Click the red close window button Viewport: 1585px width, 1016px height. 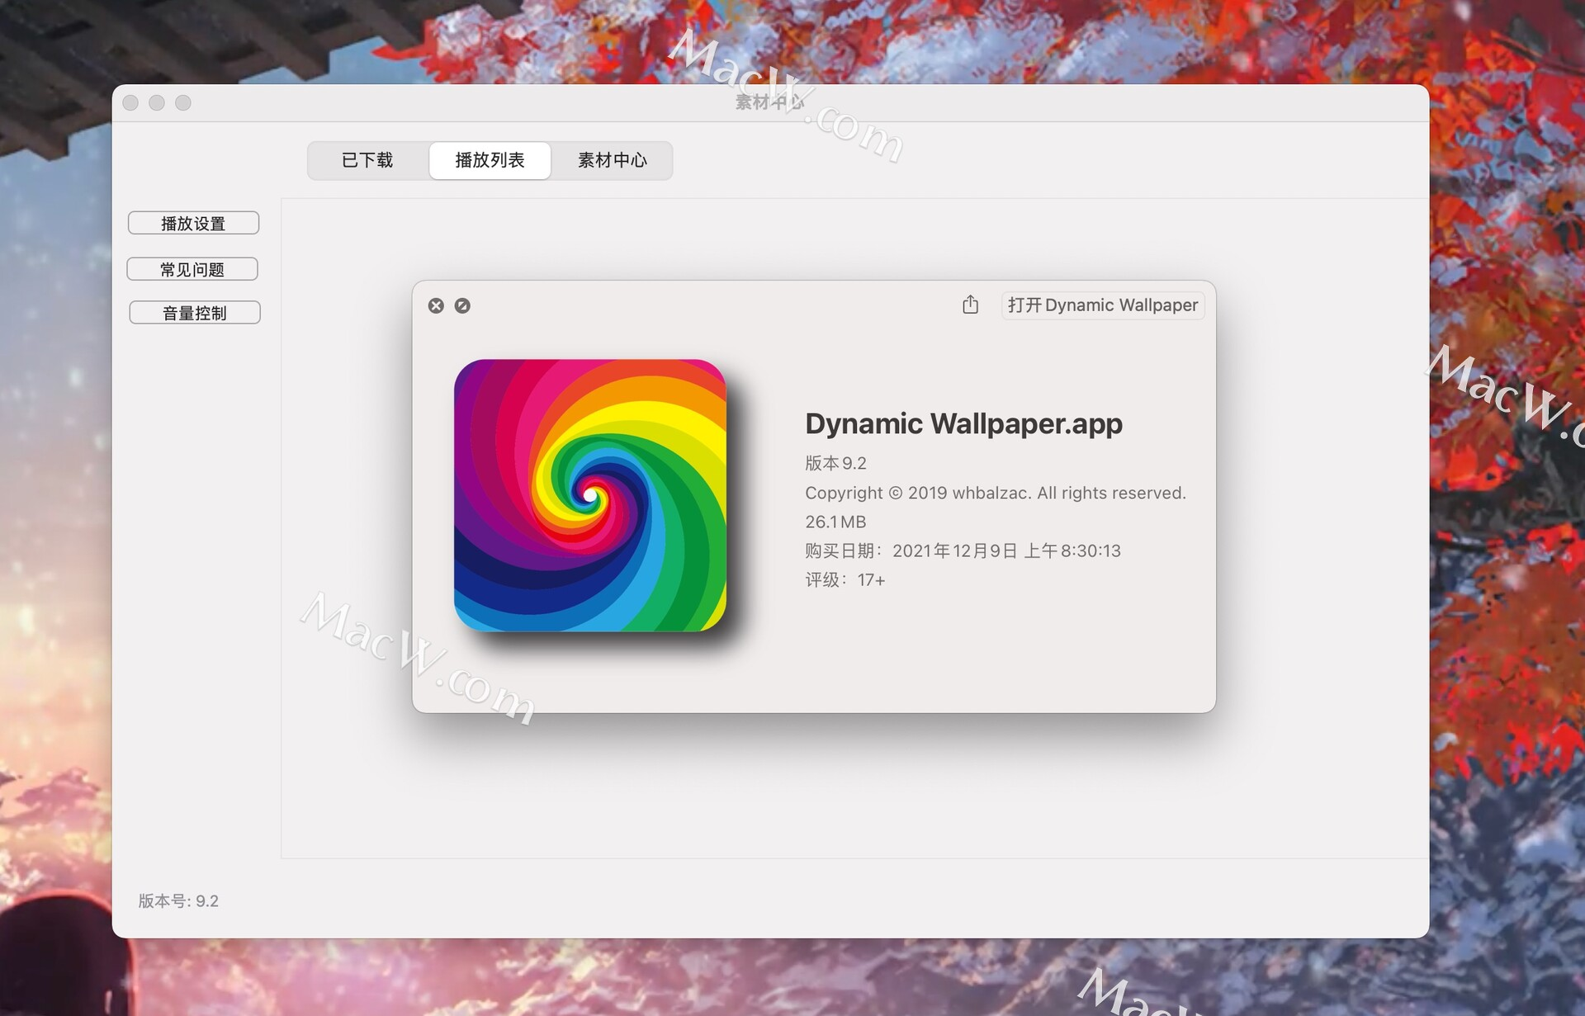pyautogui.click(x=130, y=103)
